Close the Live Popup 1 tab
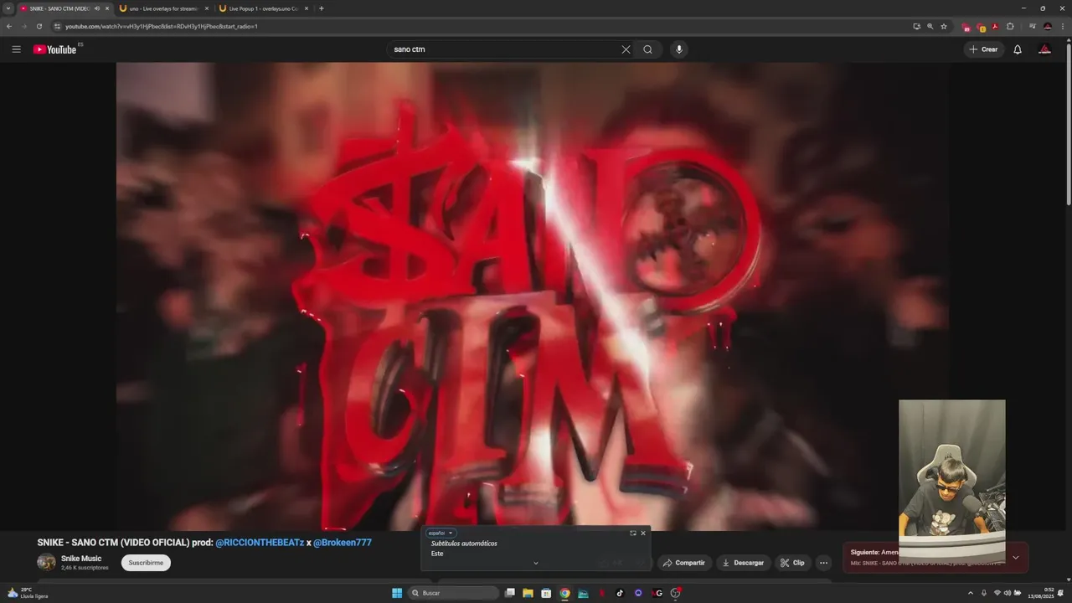1072x603 pixels. (306, 8)
